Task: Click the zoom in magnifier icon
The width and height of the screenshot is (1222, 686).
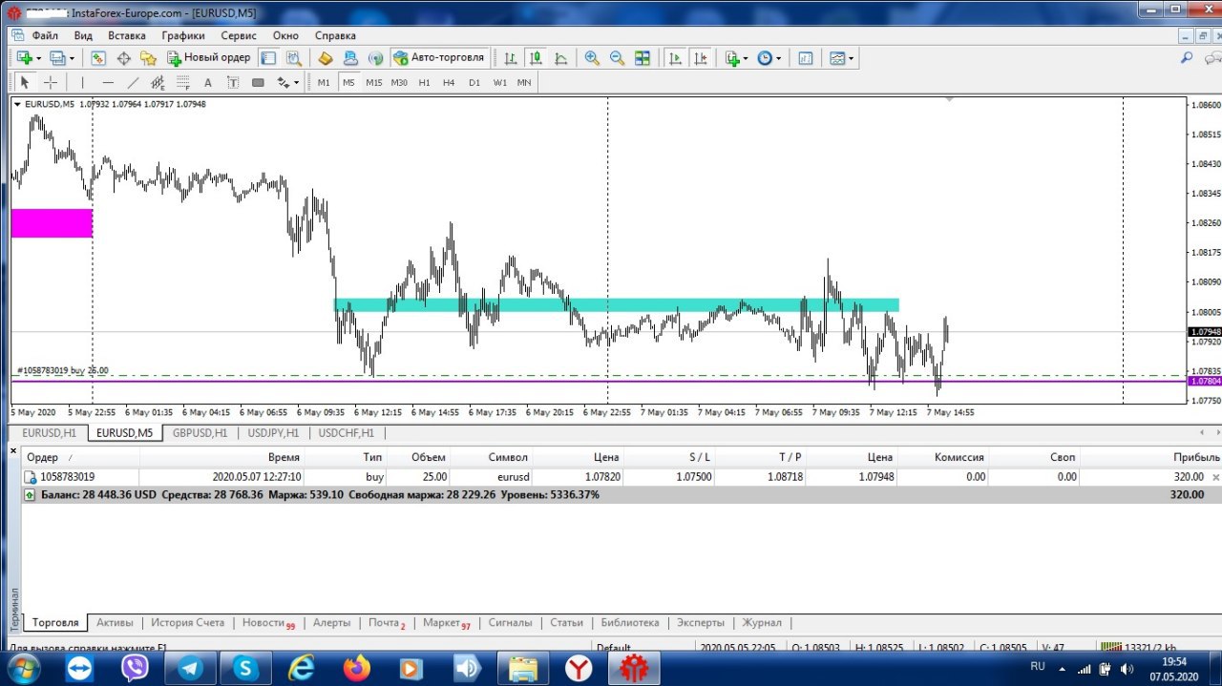Action: [x=592, y=58]
